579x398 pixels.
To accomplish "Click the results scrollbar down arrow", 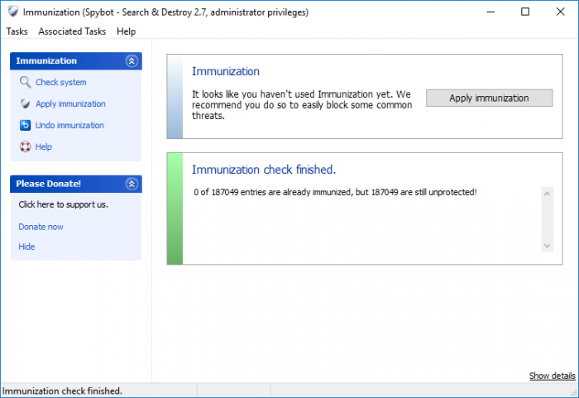I will click(548, 246).
